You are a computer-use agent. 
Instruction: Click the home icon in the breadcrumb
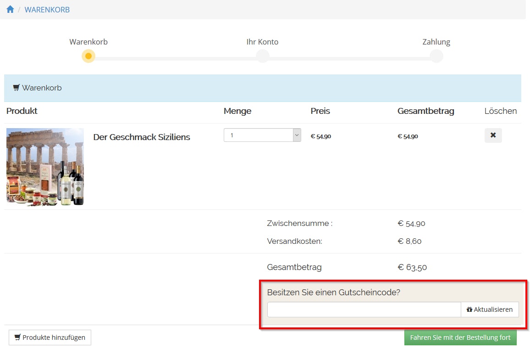pos(10,10)
